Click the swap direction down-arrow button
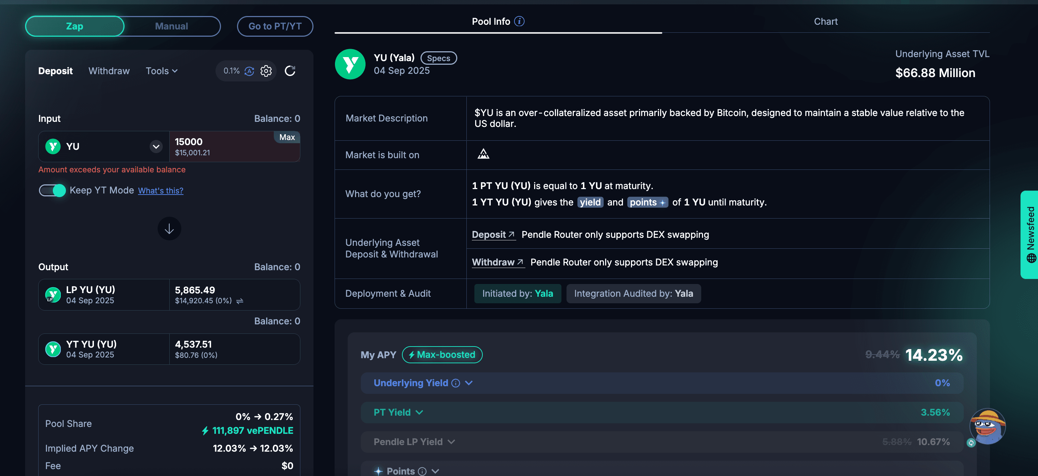This screenshot has width=1038, height=476. [x=169, y=228]
